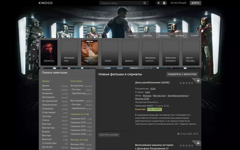This screenshot has width=240, height=150.
Task: Select Триллер genre
Action: (47, 116)
